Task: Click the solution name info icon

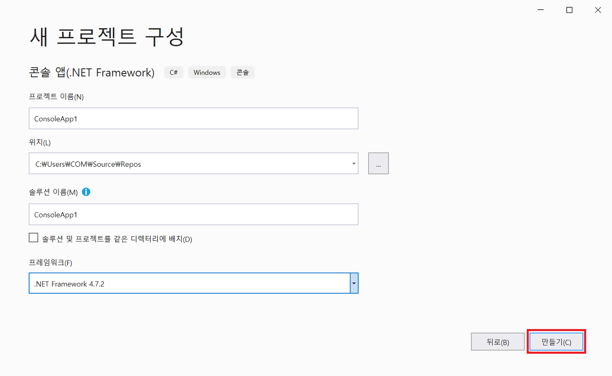Action: pos(86,192)
